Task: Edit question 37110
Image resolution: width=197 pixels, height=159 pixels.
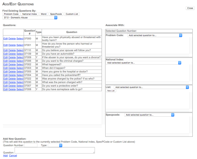Action: pos(6,50)
